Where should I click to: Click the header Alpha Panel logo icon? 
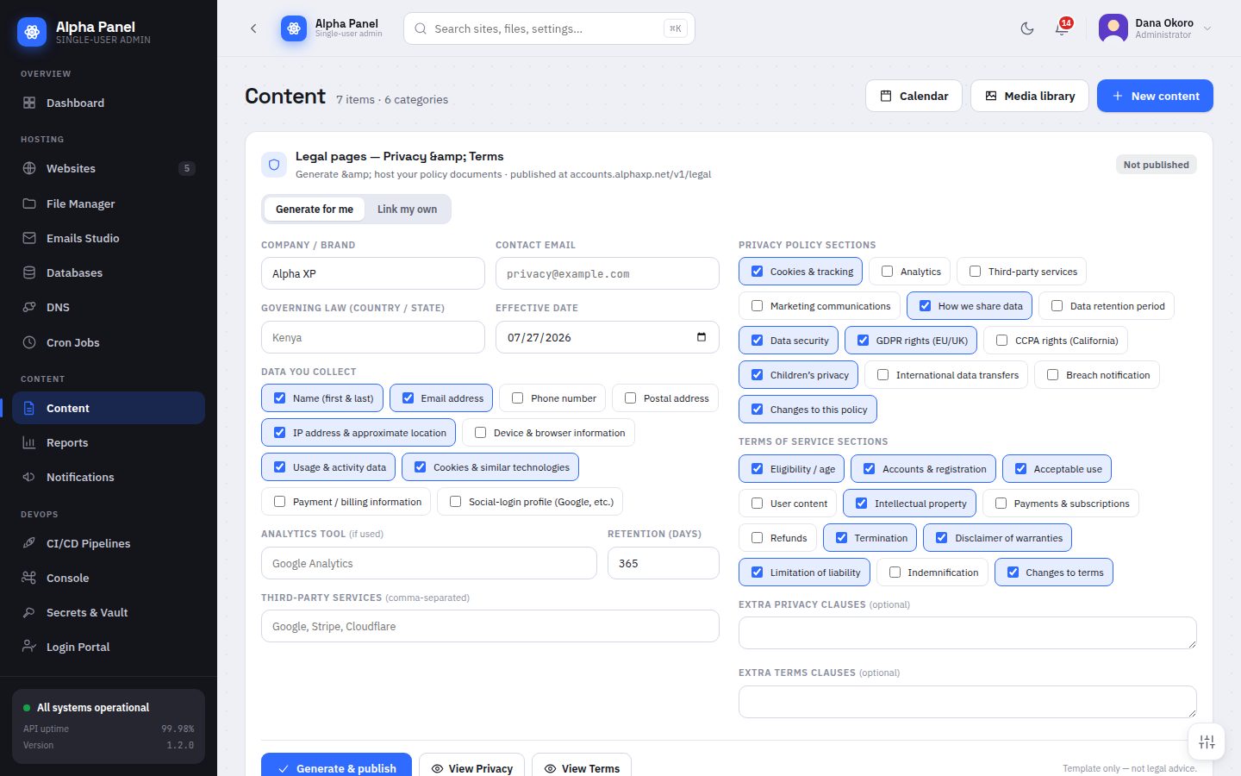(x=294, y=28)
